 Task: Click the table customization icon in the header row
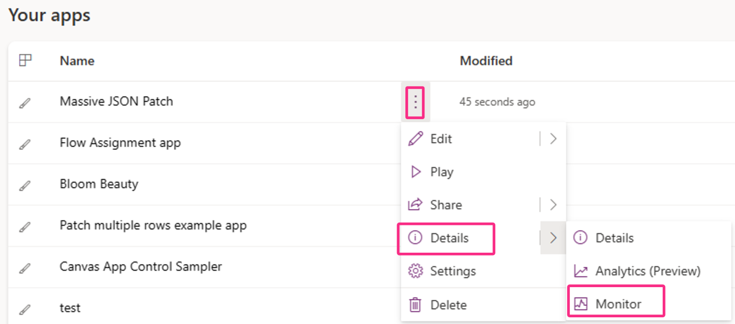point(26,60)
